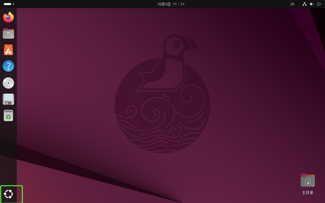This screenshot has width=325, height=203.
Task: Open the orange App Center icon
Action: tap(8, 50)
